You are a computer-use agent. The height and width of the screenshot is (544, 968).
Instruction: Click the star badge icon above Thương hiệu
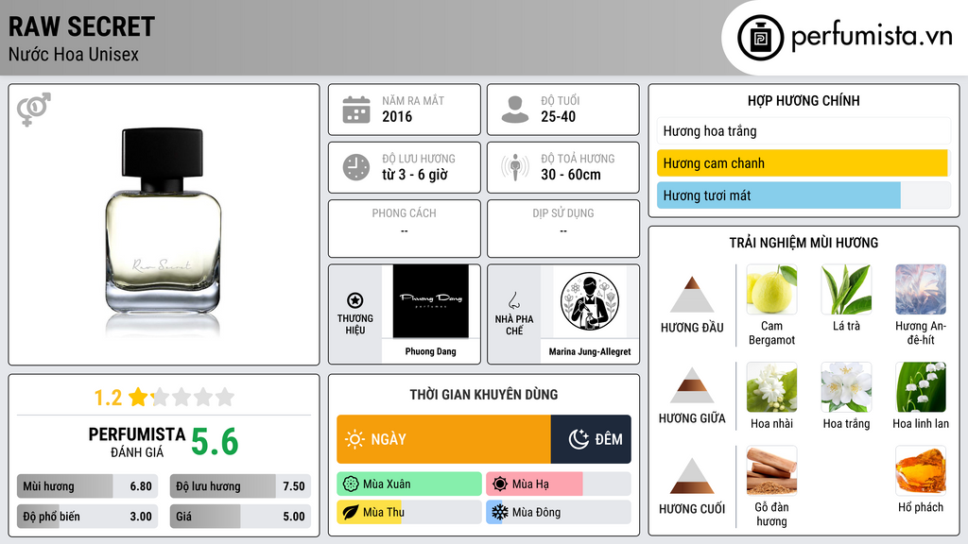coord(355,300)
